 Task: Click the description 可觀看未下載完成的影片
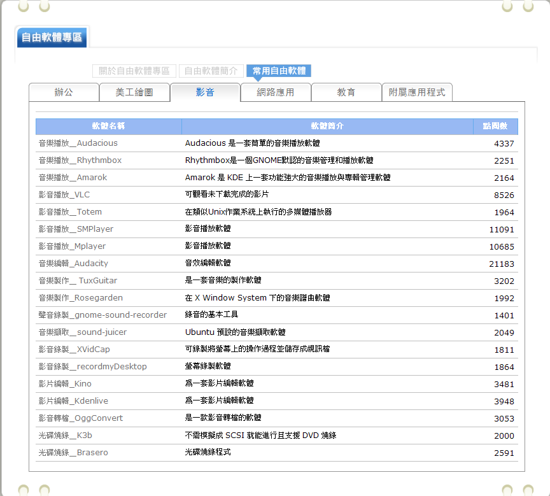coord(227,194)
